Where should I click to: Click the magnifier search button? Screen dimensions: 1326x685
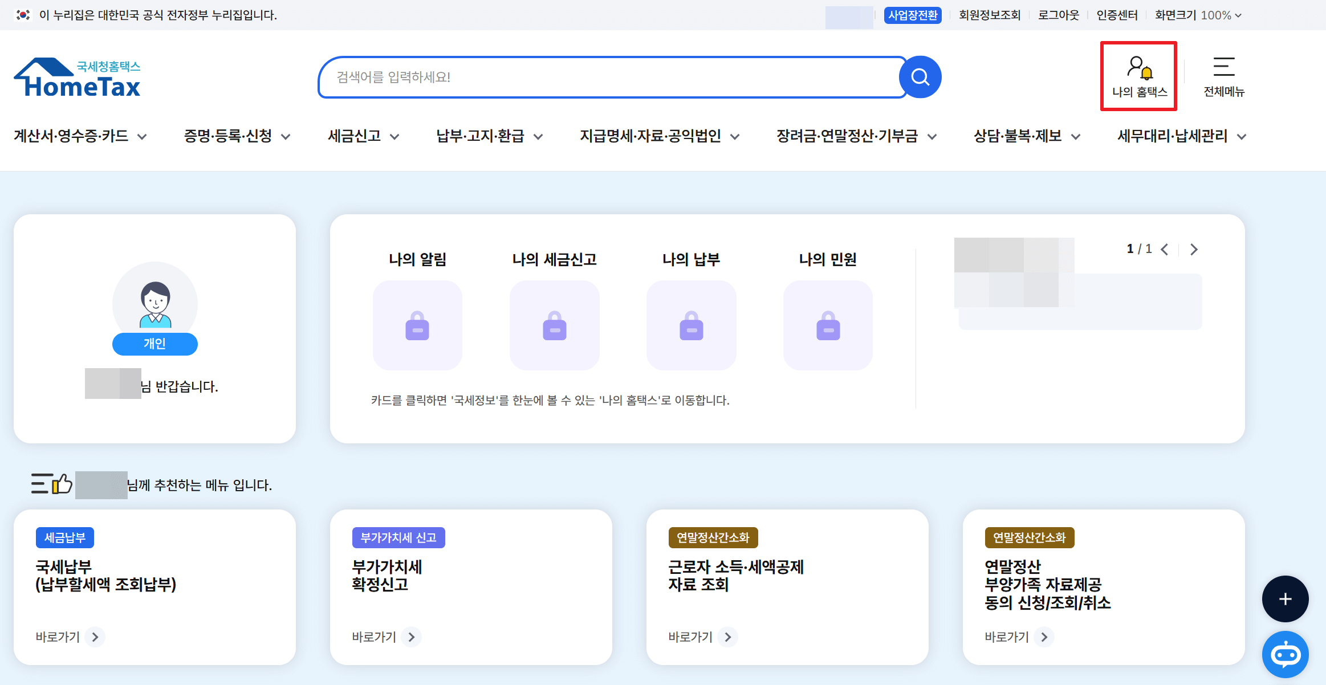[x=920, y=77]
